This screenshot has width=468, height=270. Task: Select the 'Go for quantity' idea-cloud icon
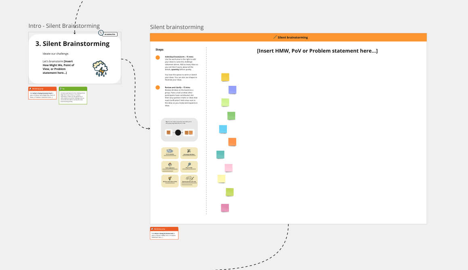pyautogui.click(x=170, y=151)
